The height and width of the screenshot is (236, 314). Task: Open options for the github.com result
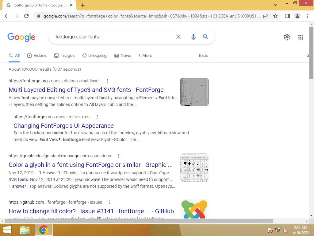pyautogui.click(x=109, y=202)
